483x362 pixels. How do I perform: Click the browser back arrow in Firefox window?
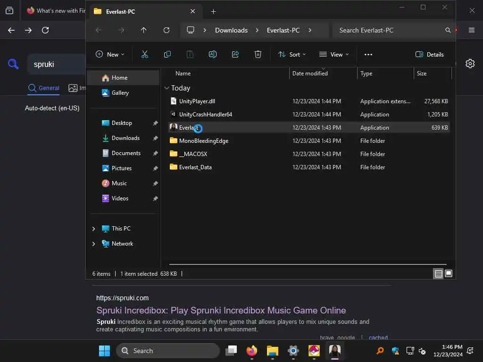coord(11,30)
